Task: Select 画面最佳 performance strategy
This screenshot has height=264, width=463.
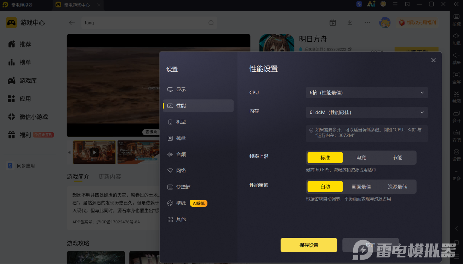Action: pos(361,187)
